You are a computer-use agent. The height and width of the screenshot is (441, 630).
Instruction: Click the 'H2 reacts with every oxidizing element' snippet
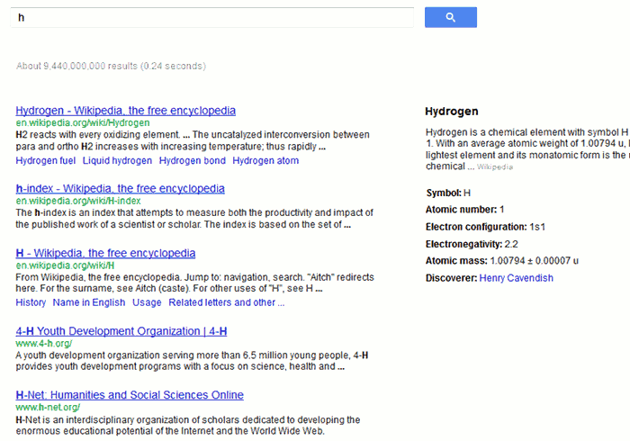tap(193, 140)
